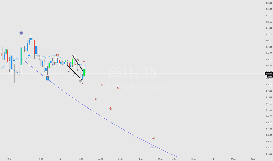
Task: Click the 3160.00 price axis label
Action: coord(269,116)
